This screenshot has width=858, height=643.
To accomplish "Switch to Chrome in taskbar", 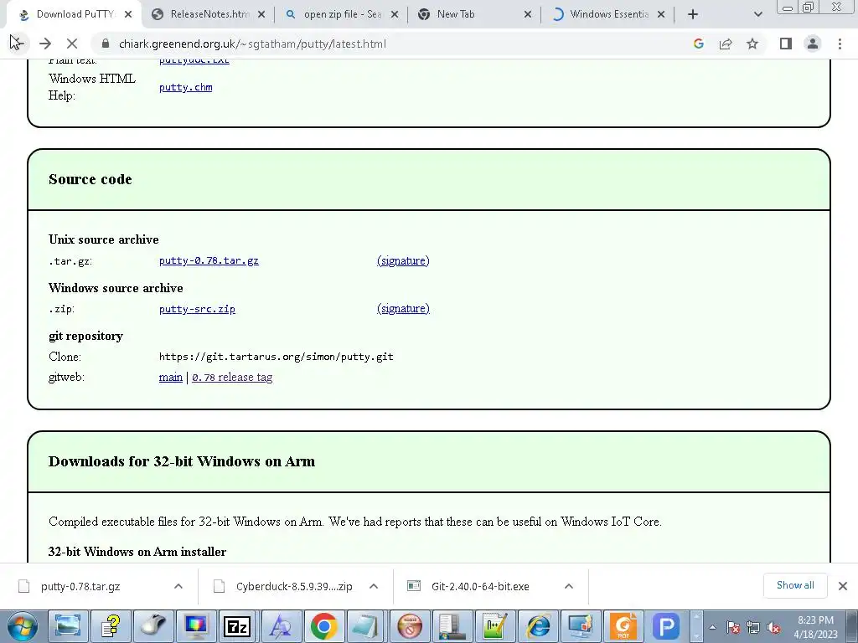I will coord(323,626).
